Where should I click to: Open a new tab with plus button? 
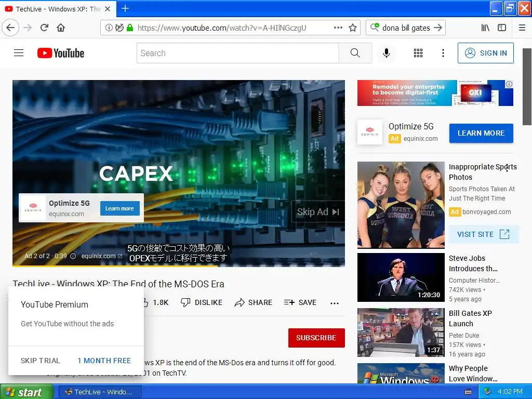pyautogui.click(x=125, y=8)
